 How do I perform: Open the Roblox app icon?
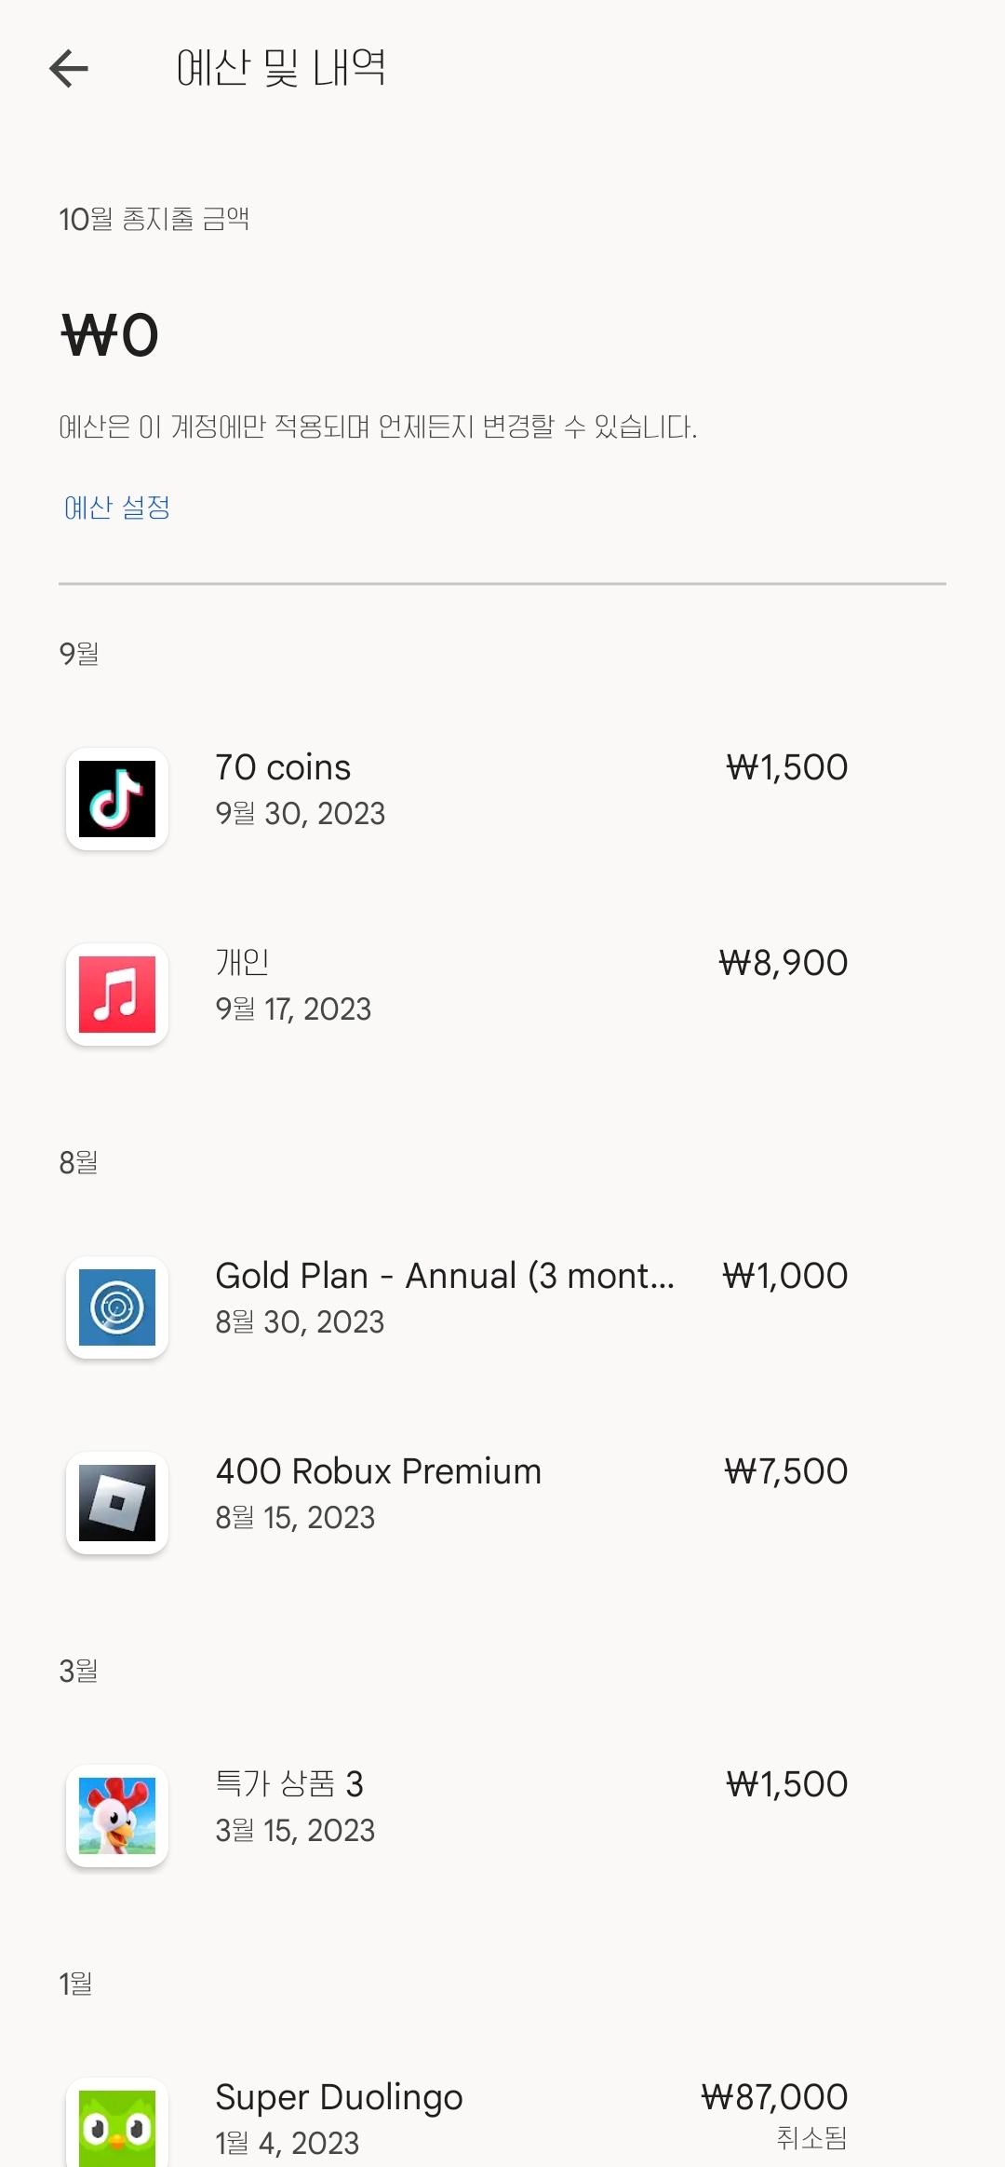(117, 1503)
